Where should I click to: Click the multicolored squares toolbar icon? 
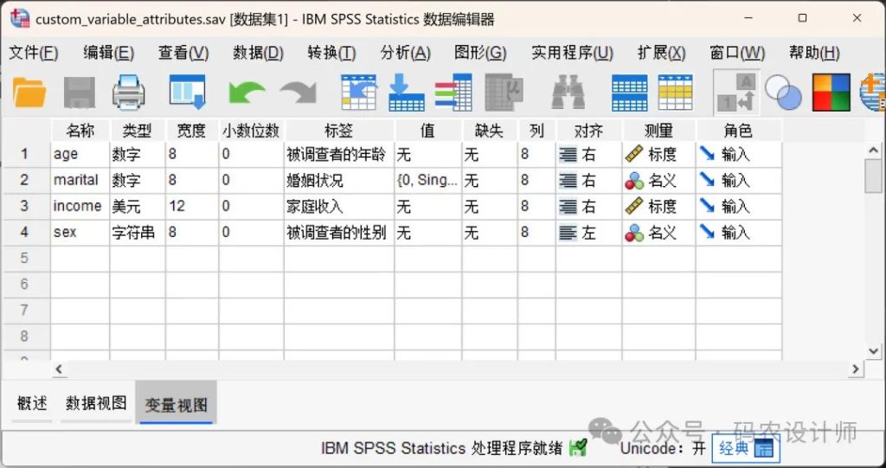coord(831,92)
